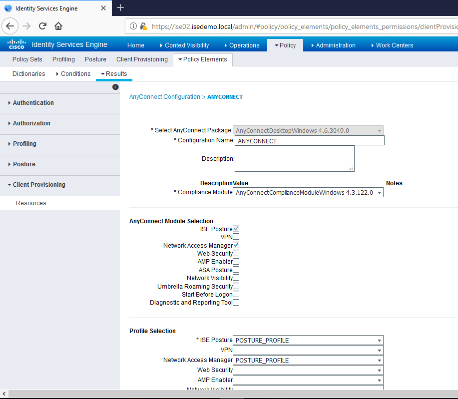Screen dimensions: 458x399
Task: Open the Web Security profile dropdown
Action: [x=308, y=370]
